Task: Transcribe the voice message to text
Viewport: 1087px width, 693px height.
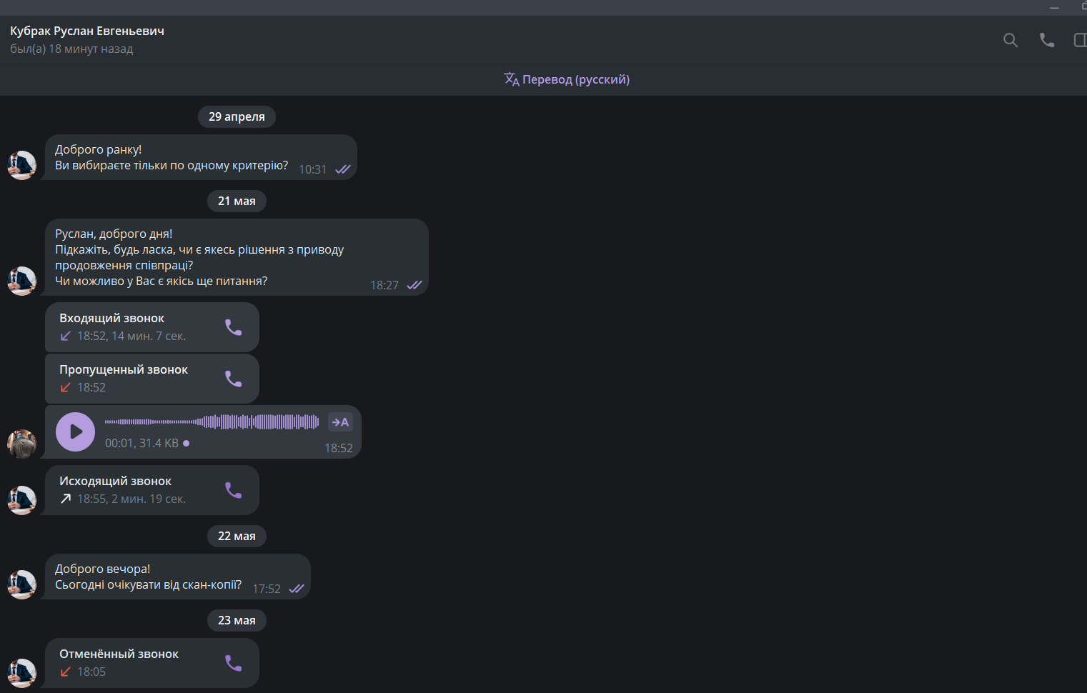Action: click(340, 422)
